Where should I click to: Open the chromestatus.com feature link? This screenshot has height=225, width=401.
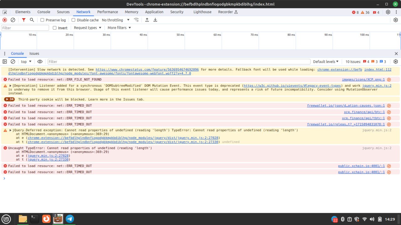coord(147,69)
